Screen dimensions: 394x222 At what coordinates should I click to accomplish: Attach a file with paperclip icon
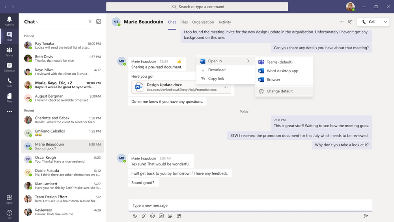pos(144,216)
